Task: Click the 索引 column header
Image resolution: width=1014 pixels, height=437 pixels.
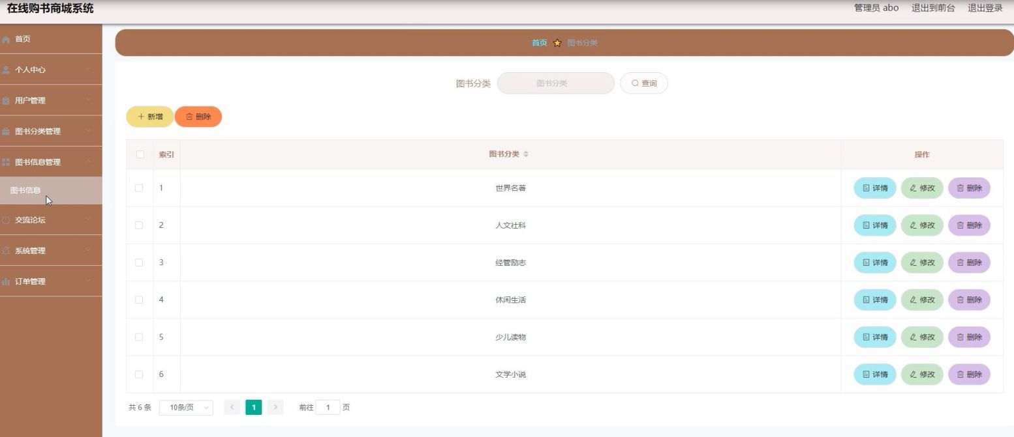Action: pos(166,154)
